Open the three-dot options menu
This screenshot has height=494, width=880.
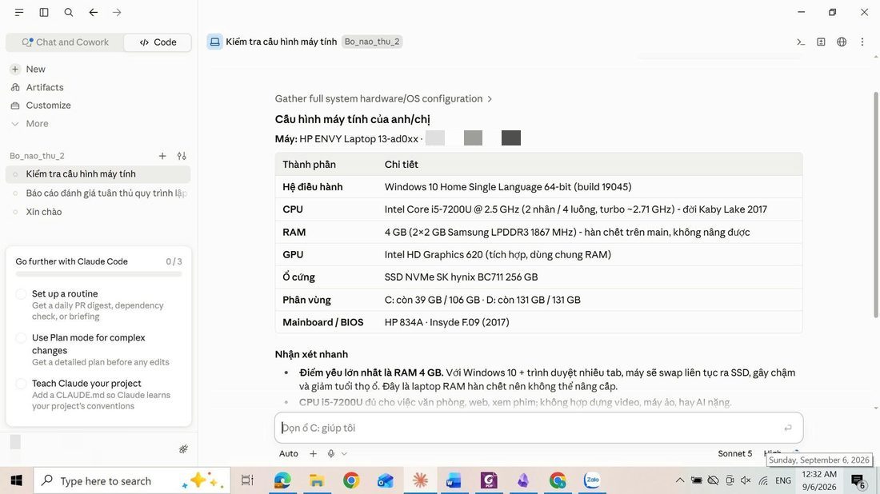(x=862, y=42)
